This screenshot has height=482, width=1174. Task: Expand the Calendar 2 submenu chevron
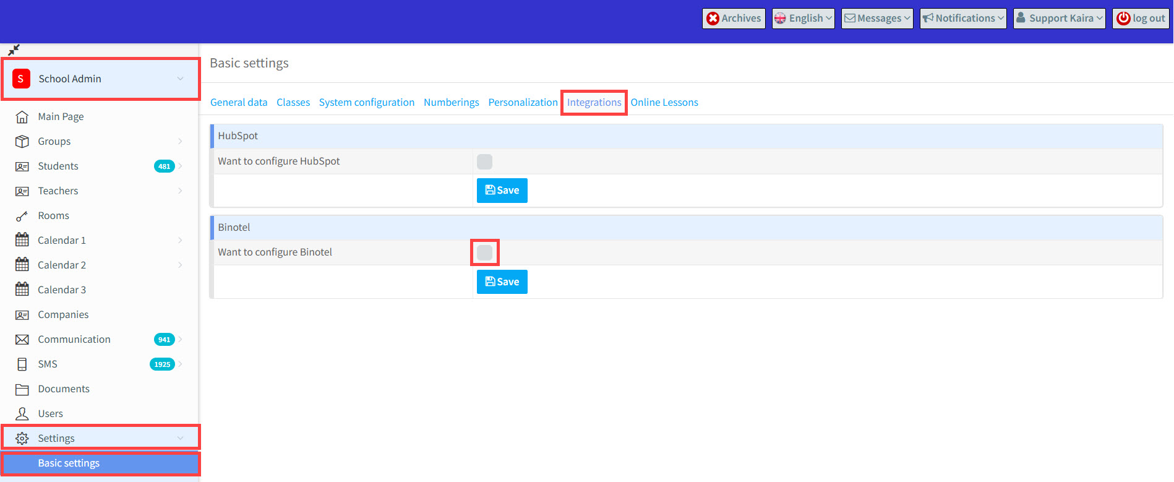pos(180,265)
